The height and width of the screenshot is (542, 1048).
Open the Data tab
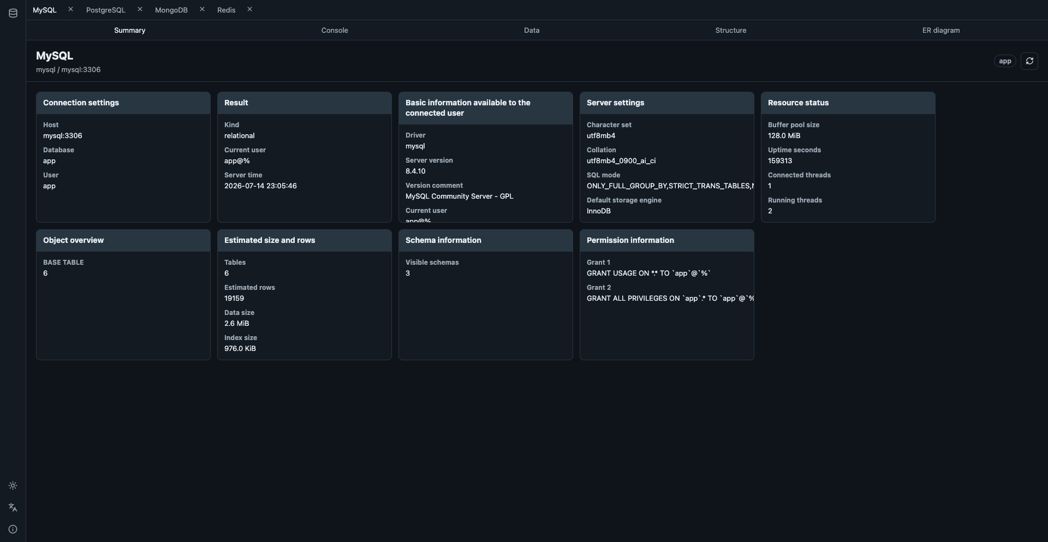tap(532, 31)
